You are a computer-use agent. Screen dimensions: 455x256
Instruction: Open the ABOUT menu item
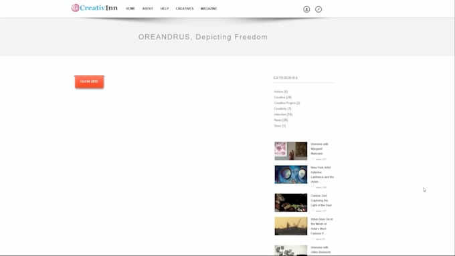148,9
